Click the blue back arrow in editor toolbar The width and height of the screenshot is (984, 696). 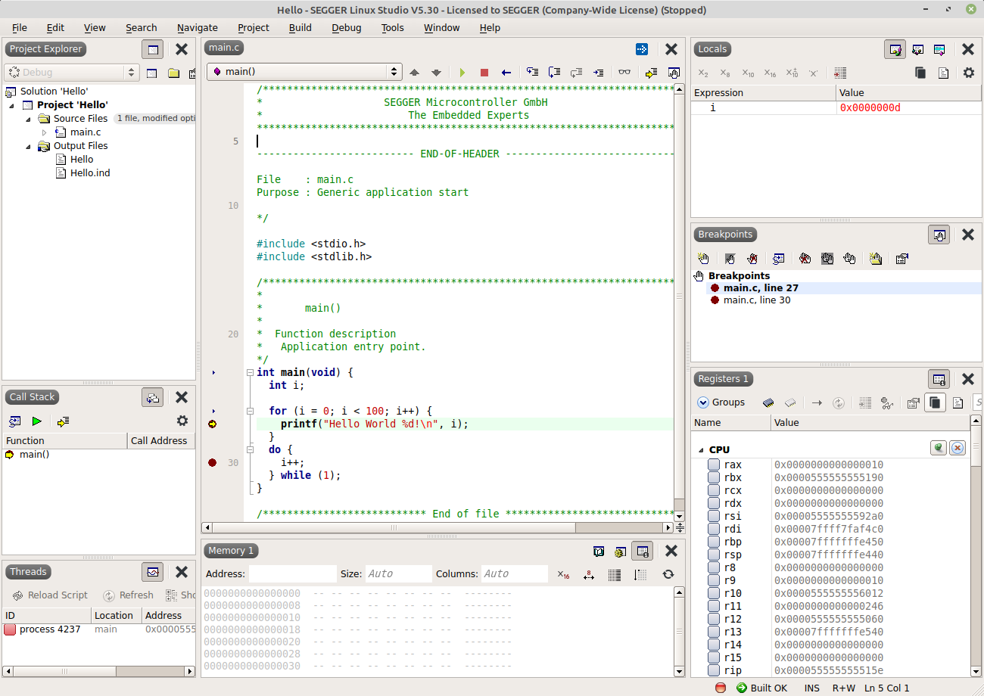click(506, 73)
